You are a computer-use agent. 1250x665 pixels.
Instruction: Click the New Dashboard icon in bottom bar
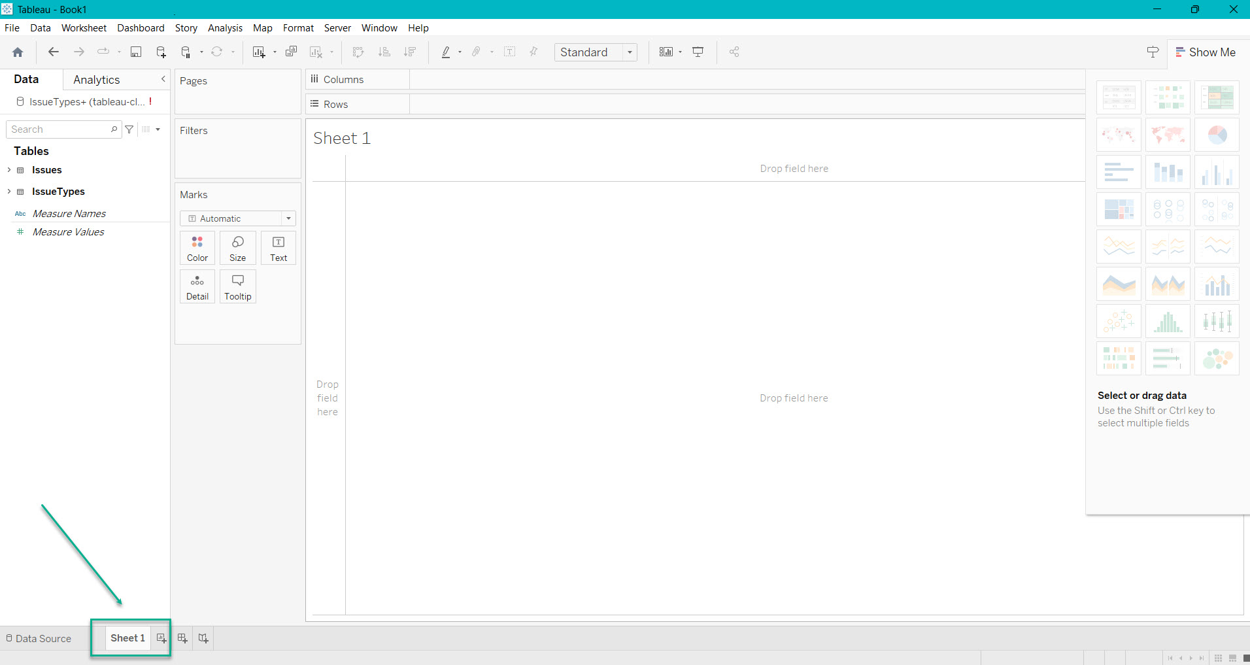182,638
